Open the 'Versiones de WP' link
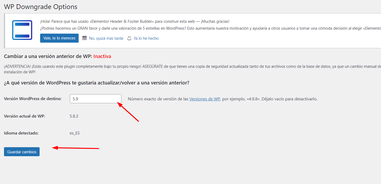Viewport: 381px width, 184px height. coord(205,99)
